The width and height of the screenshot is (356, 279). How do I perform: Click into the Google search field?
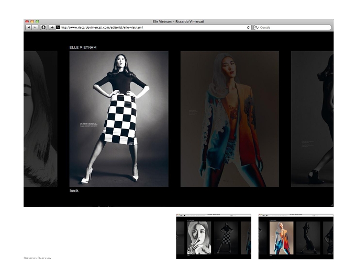(293, 27)
